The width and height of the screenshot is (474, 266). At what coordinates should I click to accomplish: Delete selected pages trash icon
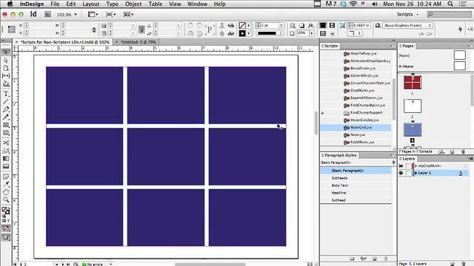coord(462,151)
